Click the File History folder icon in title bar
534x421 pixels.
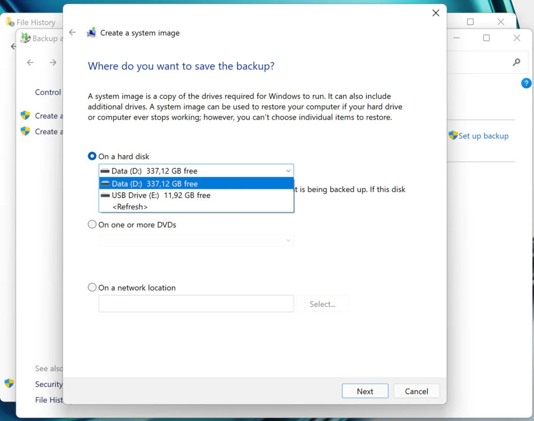coord(10,22)
